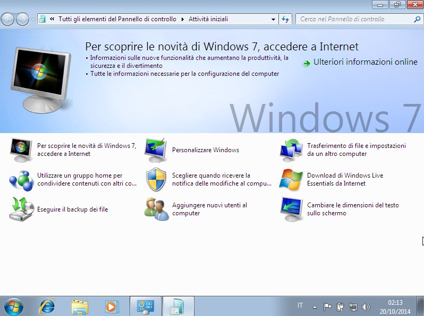The image size is (424, 316).
Task: Refresh the Attività iniziali page
Action: [285, 19]
